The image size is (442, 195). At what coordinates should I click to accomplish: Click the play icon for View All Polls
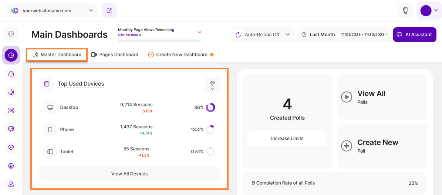click(346, 97)
